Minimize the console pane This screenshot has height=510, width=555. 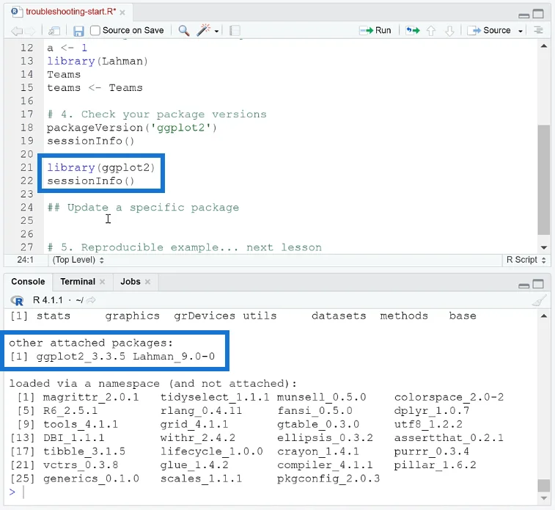pos(524,285)
